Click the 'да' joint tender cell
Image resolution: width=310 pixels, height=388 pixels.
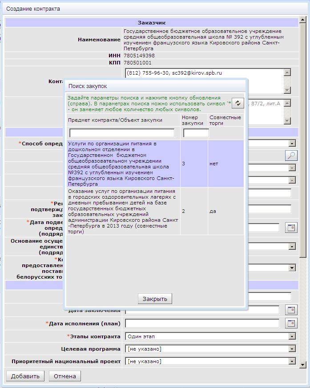[226, 211]
